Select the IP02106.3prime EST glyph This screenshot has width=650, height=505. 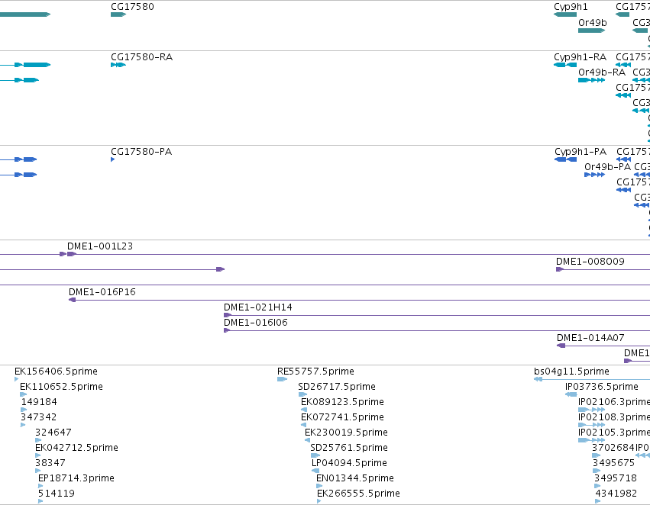click(591, 410)
